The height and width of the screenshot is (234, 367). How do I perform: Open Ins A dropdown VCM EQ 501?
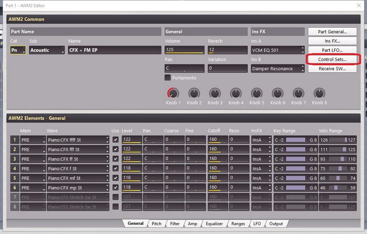(278, 50)
